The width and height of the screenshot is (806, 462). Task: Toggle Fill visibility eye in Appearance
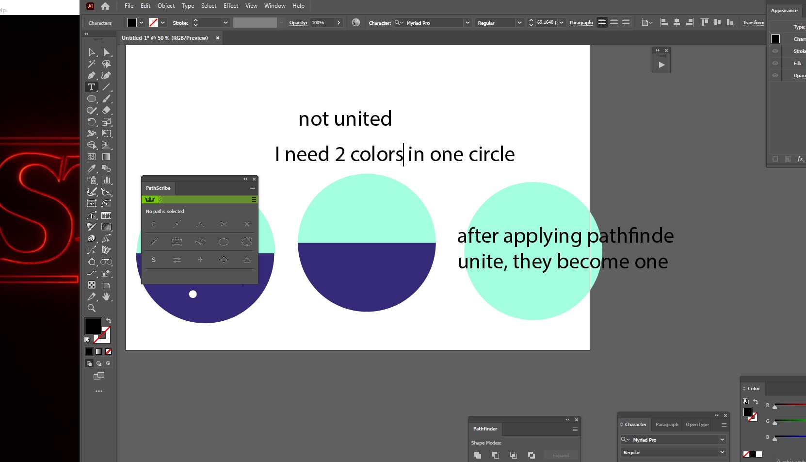point(775,63)
